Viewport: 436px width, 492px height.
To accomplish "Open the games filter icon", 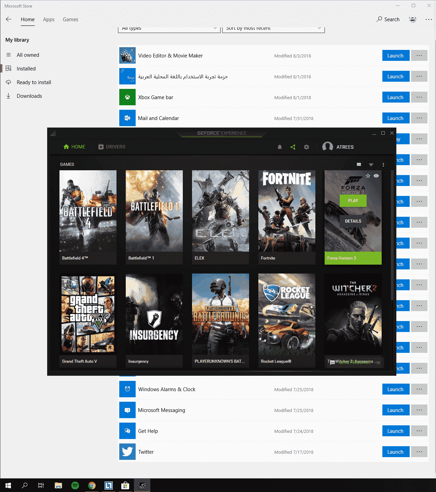I will click(x=371, y=164).
